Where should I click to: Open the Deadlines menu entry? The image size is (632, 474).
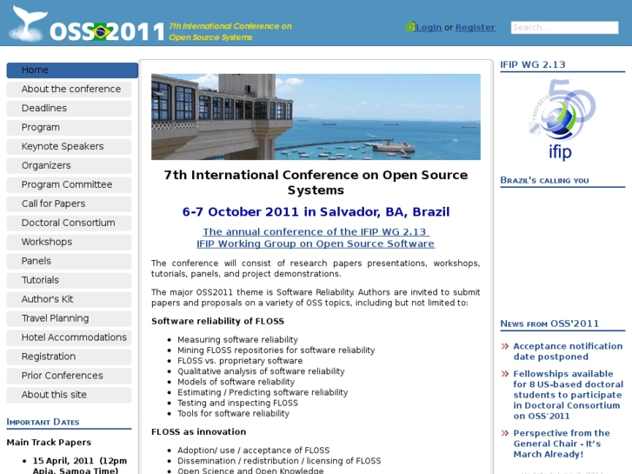(69, 109)
